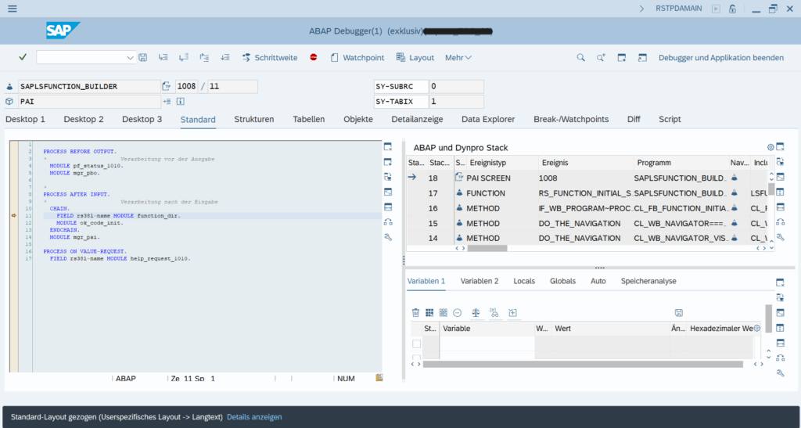801x428 pixels.
Task: Open the Strukturen tab
Action: (254, 119)
